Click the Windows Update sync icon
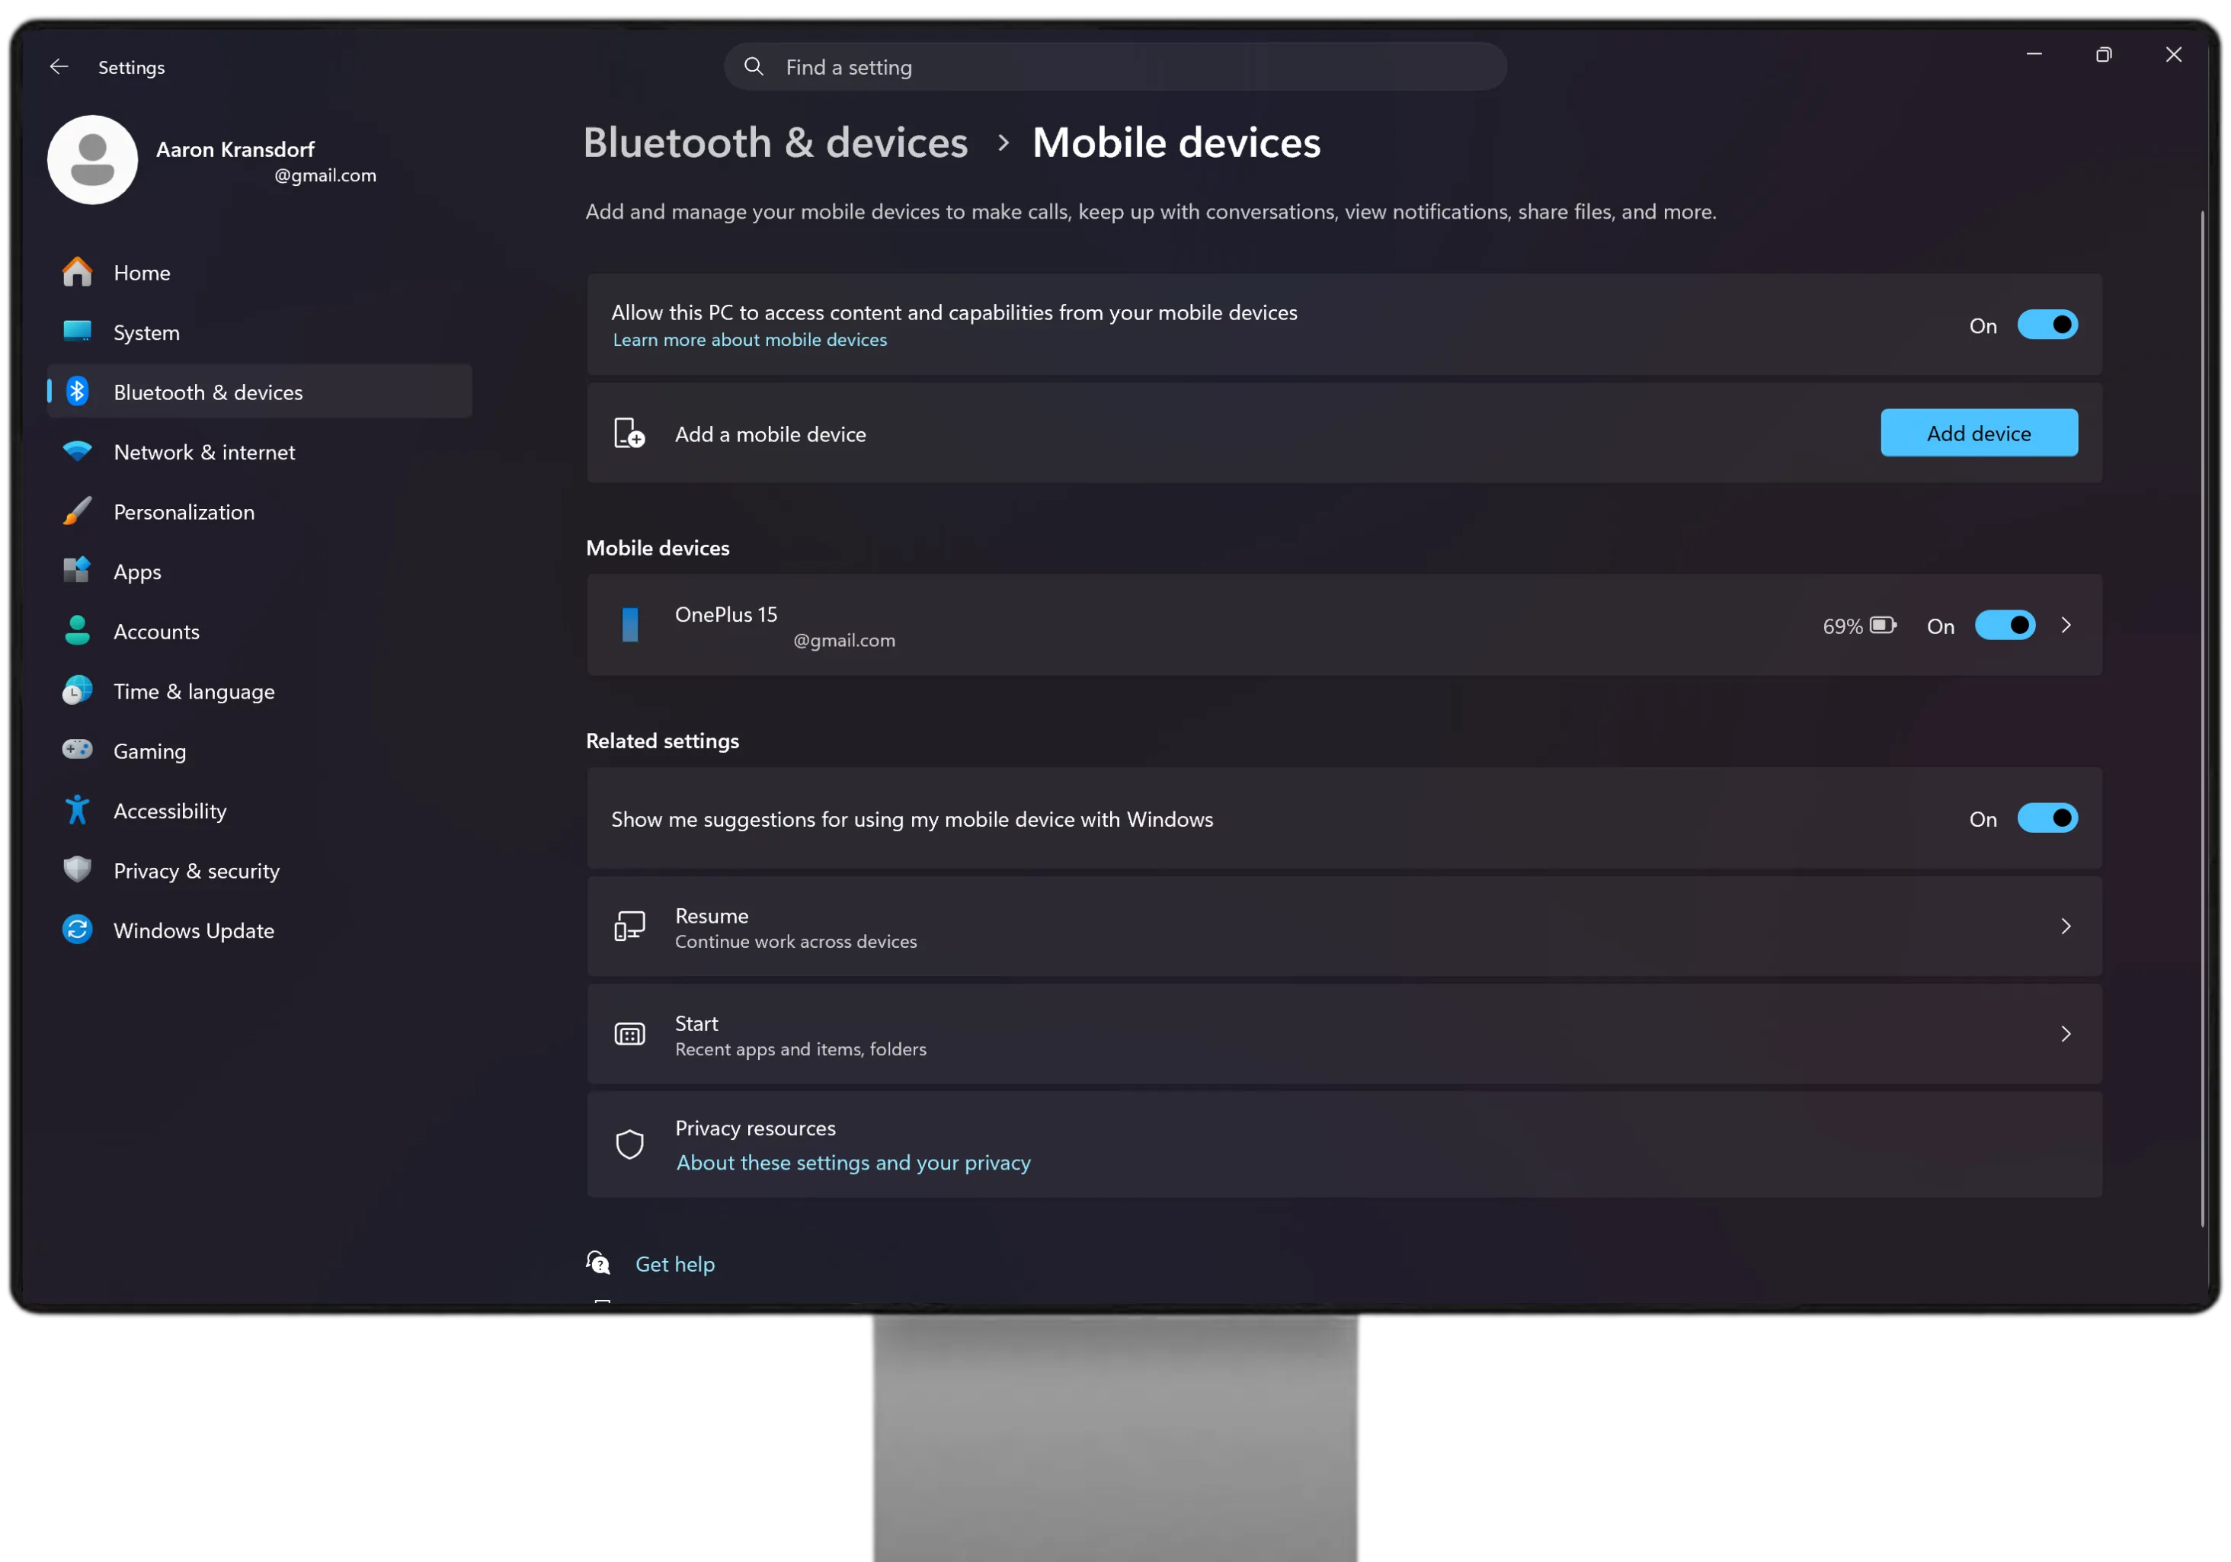Image resolution: width=2231 pixels, height=1562 pixels. click(x=77, y=929)
